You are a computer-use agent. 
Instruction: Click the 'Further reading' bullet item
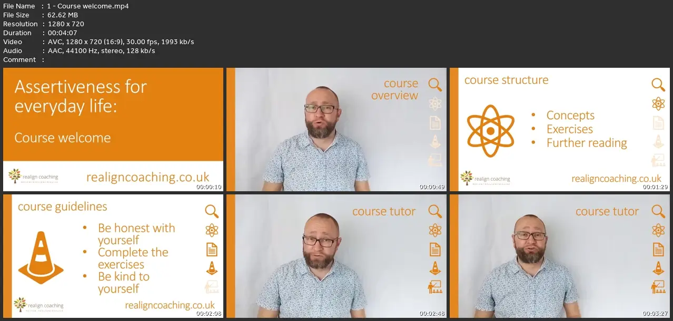pos(587,143)
